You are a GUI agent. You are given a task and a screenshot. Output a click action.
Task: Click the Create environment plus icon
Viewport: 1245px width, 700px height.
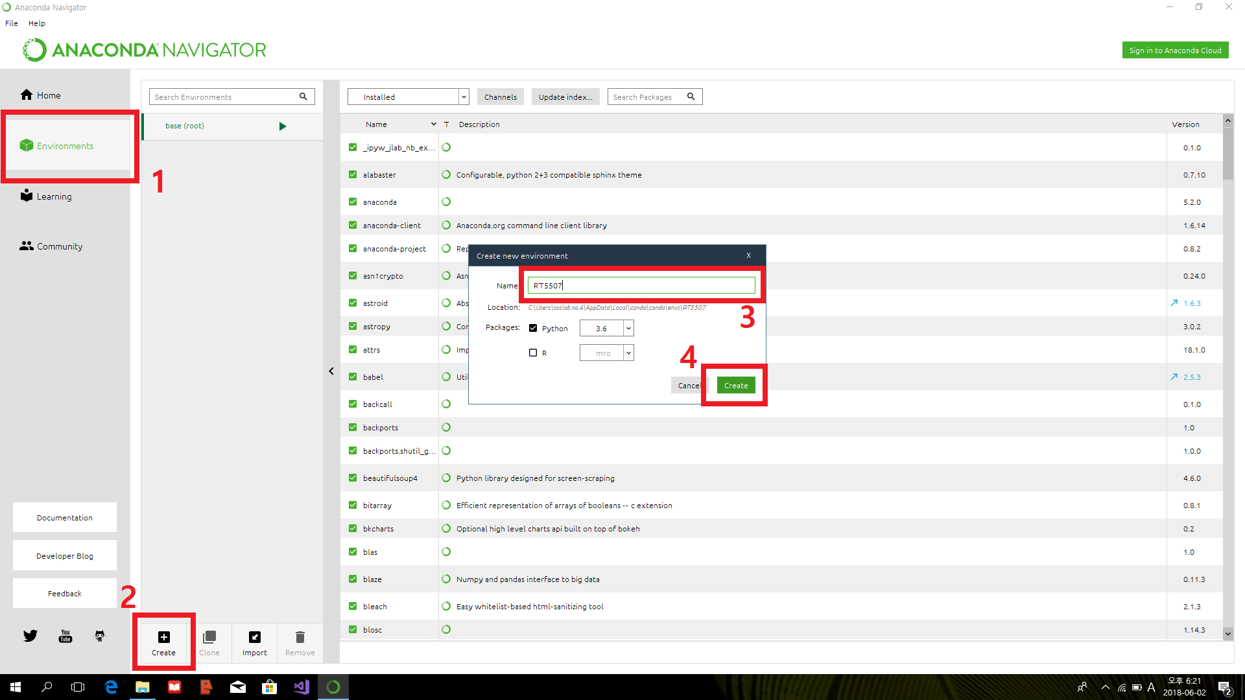(x=164, y=637)
